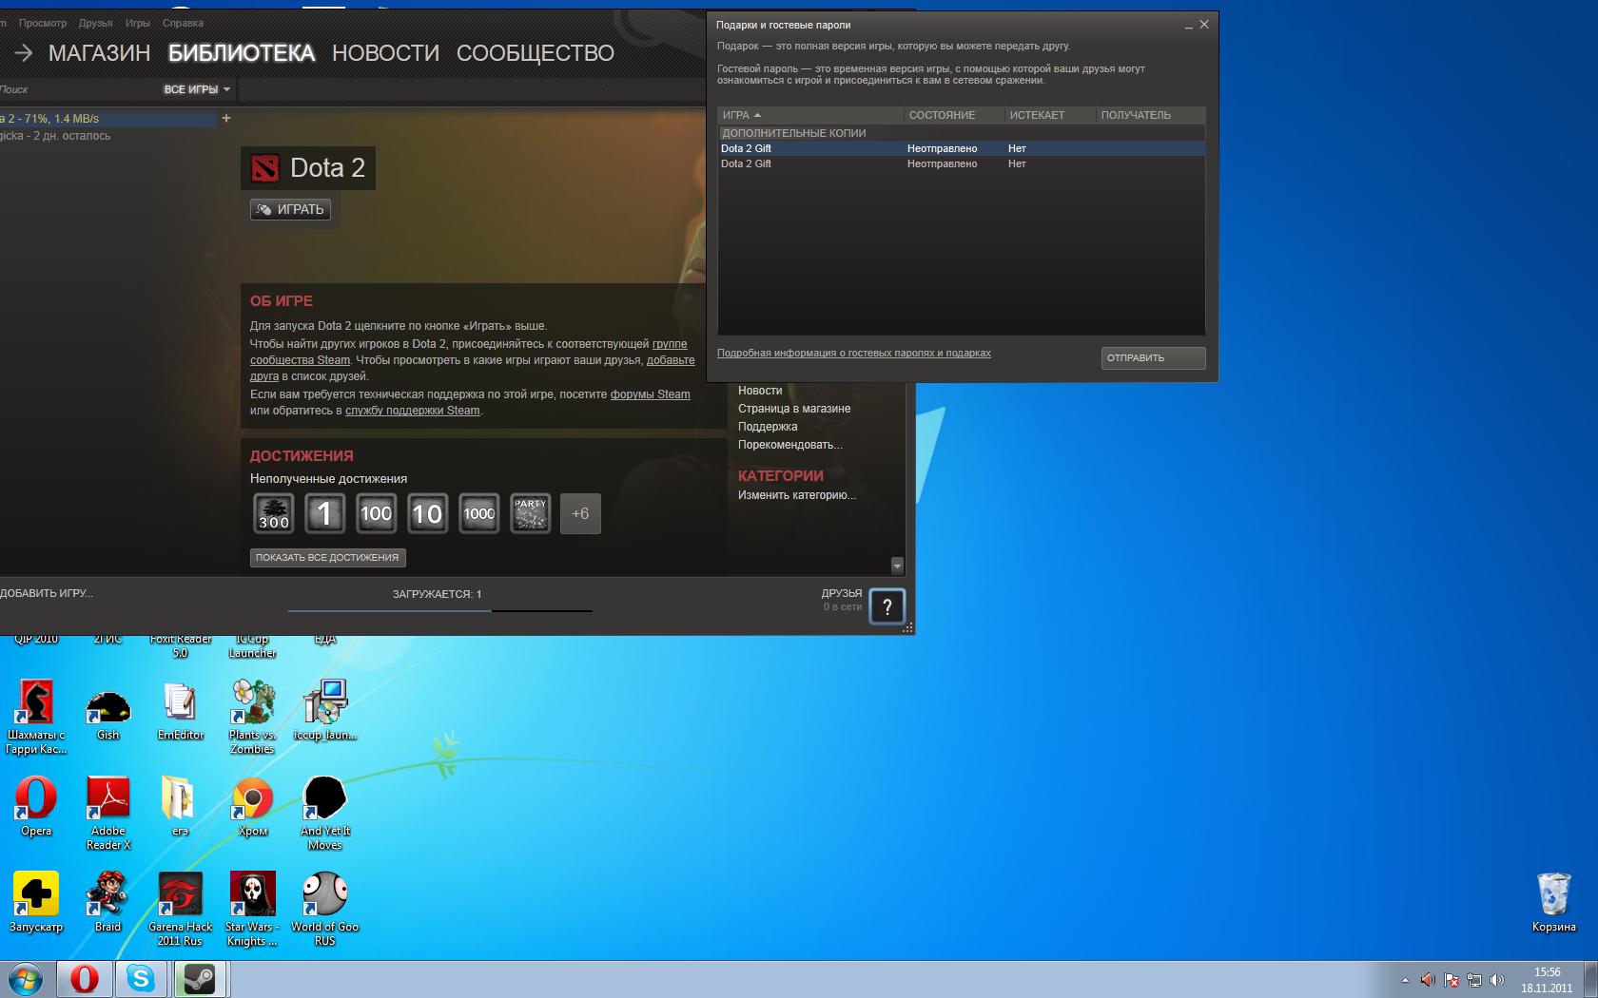This screenshot has width=1598, height=998.
Task: Show hidden system tray icons arrow
Action: click(1405, 980)
